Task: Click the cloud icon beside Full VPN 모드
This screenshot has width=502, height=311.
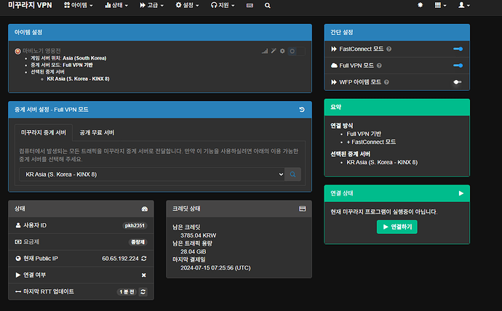Action: 334,65
